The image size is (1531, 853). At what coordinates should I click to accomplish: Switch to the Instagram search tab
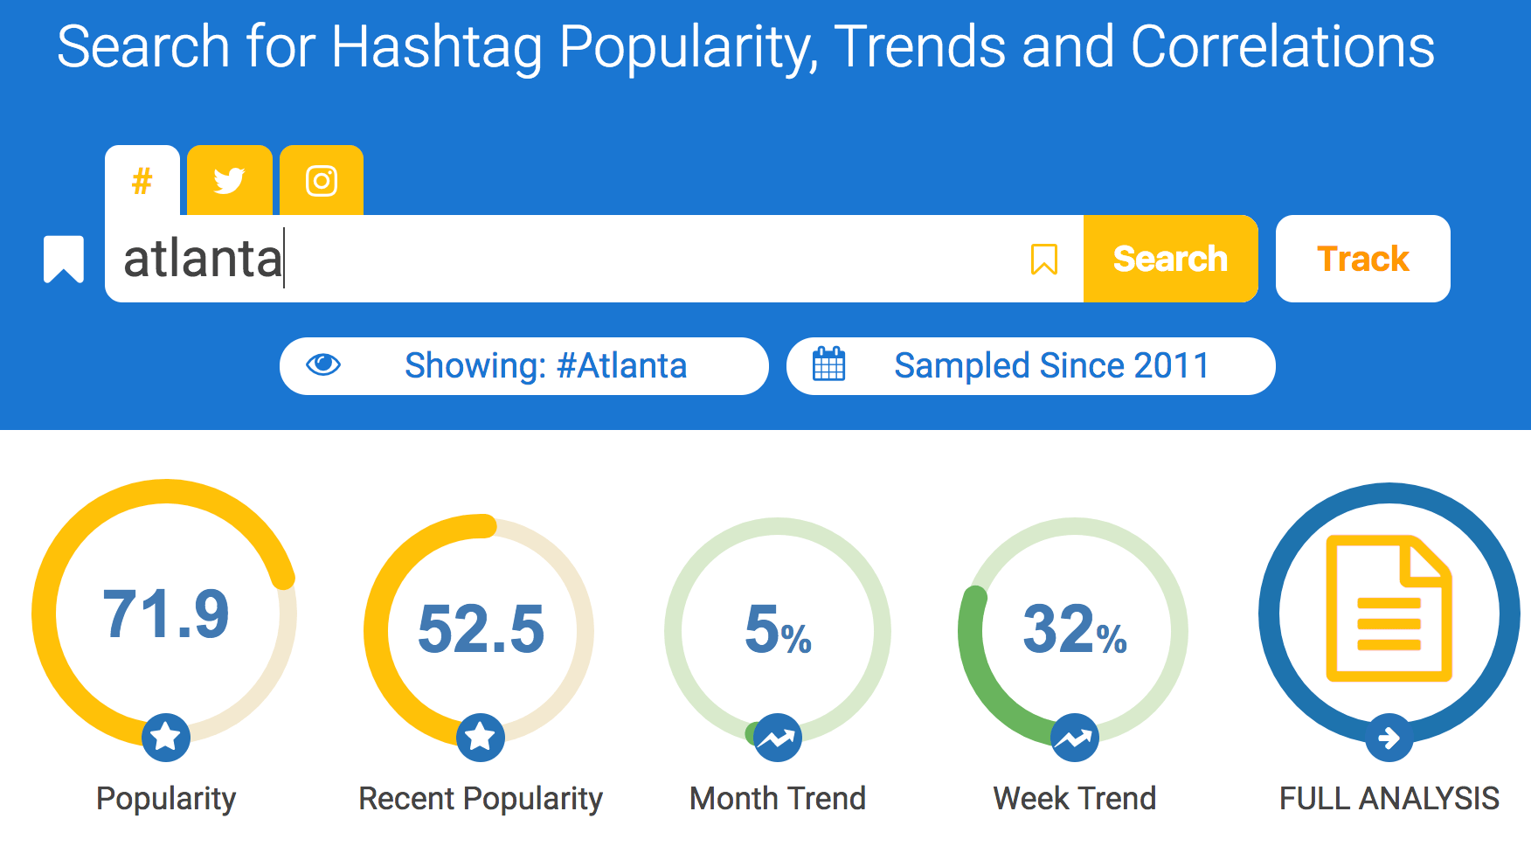click(322, 181)
